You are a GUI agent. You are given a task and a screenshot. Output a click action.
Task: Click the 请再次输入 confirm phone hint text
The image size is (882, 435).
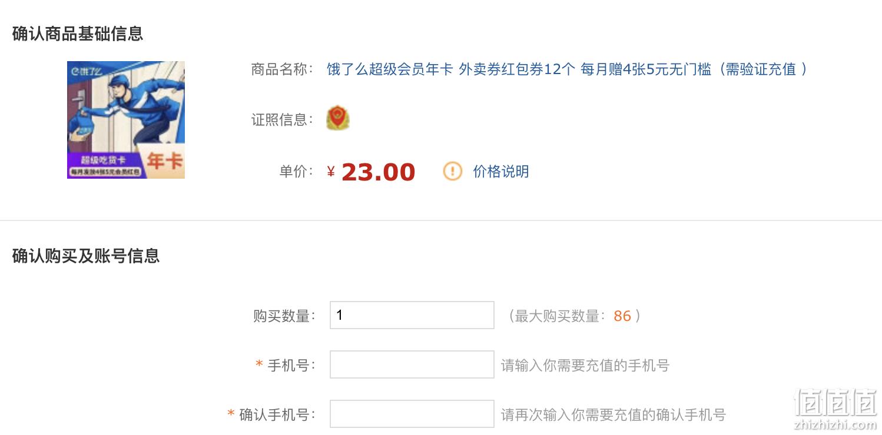click(614, 414)
